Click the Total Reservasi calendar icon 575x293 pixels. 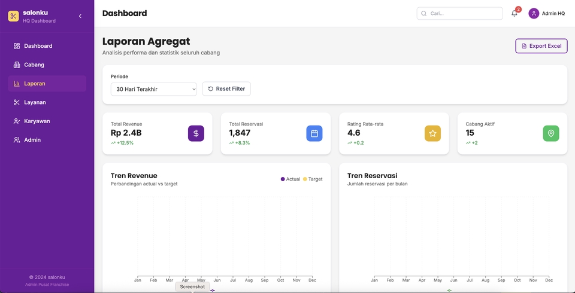pos(314,133)
